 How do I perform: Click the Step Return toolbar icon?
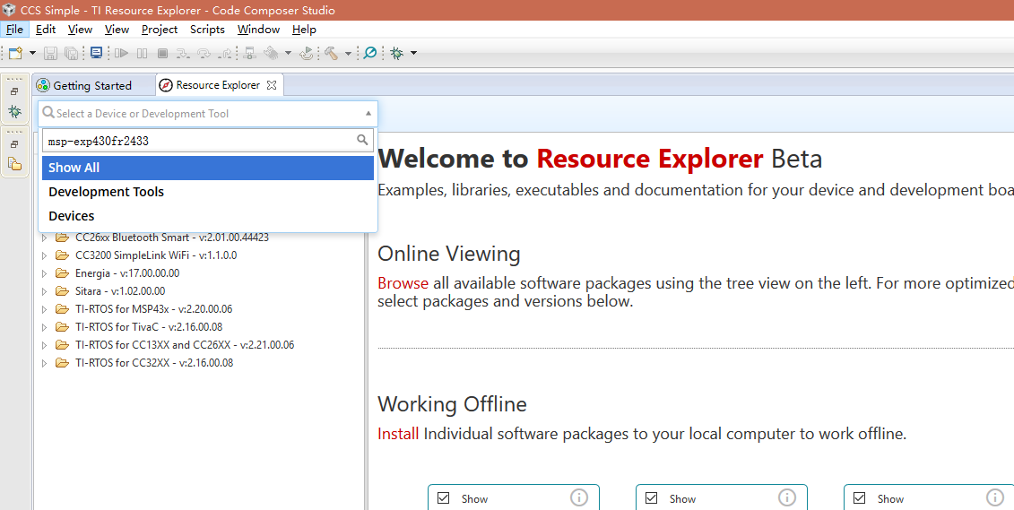225,54
